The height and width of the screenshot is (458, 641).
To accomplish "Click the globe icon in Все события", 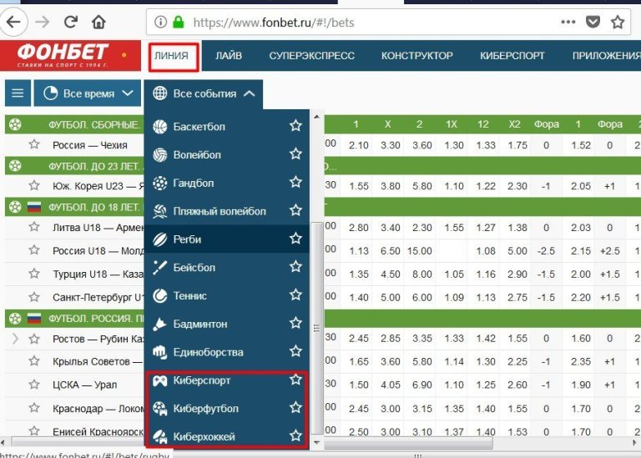I will 160,93.
